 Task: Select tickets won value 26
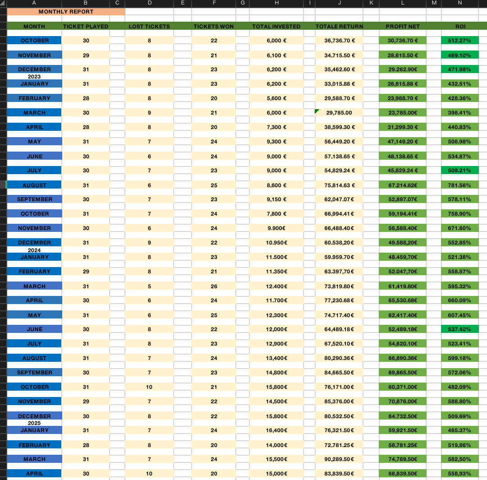pyautogui.click(x=214, y=286)
